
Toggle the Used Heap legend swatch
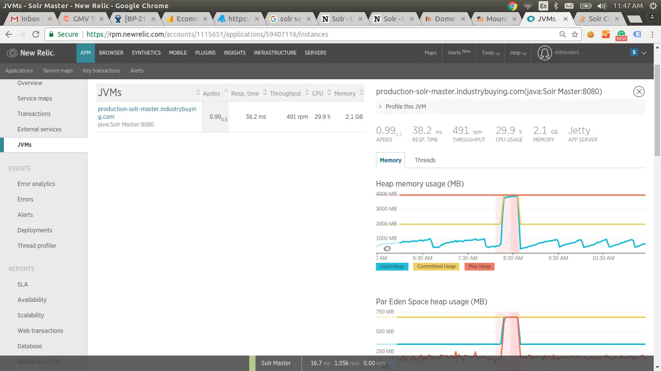392,267
